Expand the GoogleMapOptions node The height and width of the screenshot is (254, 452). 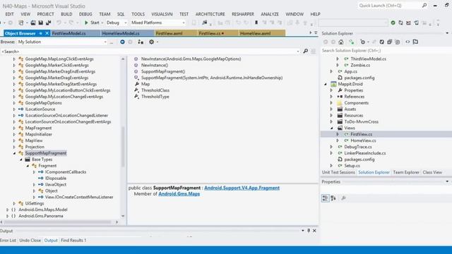tap(14, 103)
